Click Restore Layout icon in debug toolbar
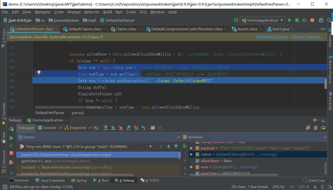Image resolution: width=333 pixels, height=190 pixels. pyautogui.click(x=308, y=128)
